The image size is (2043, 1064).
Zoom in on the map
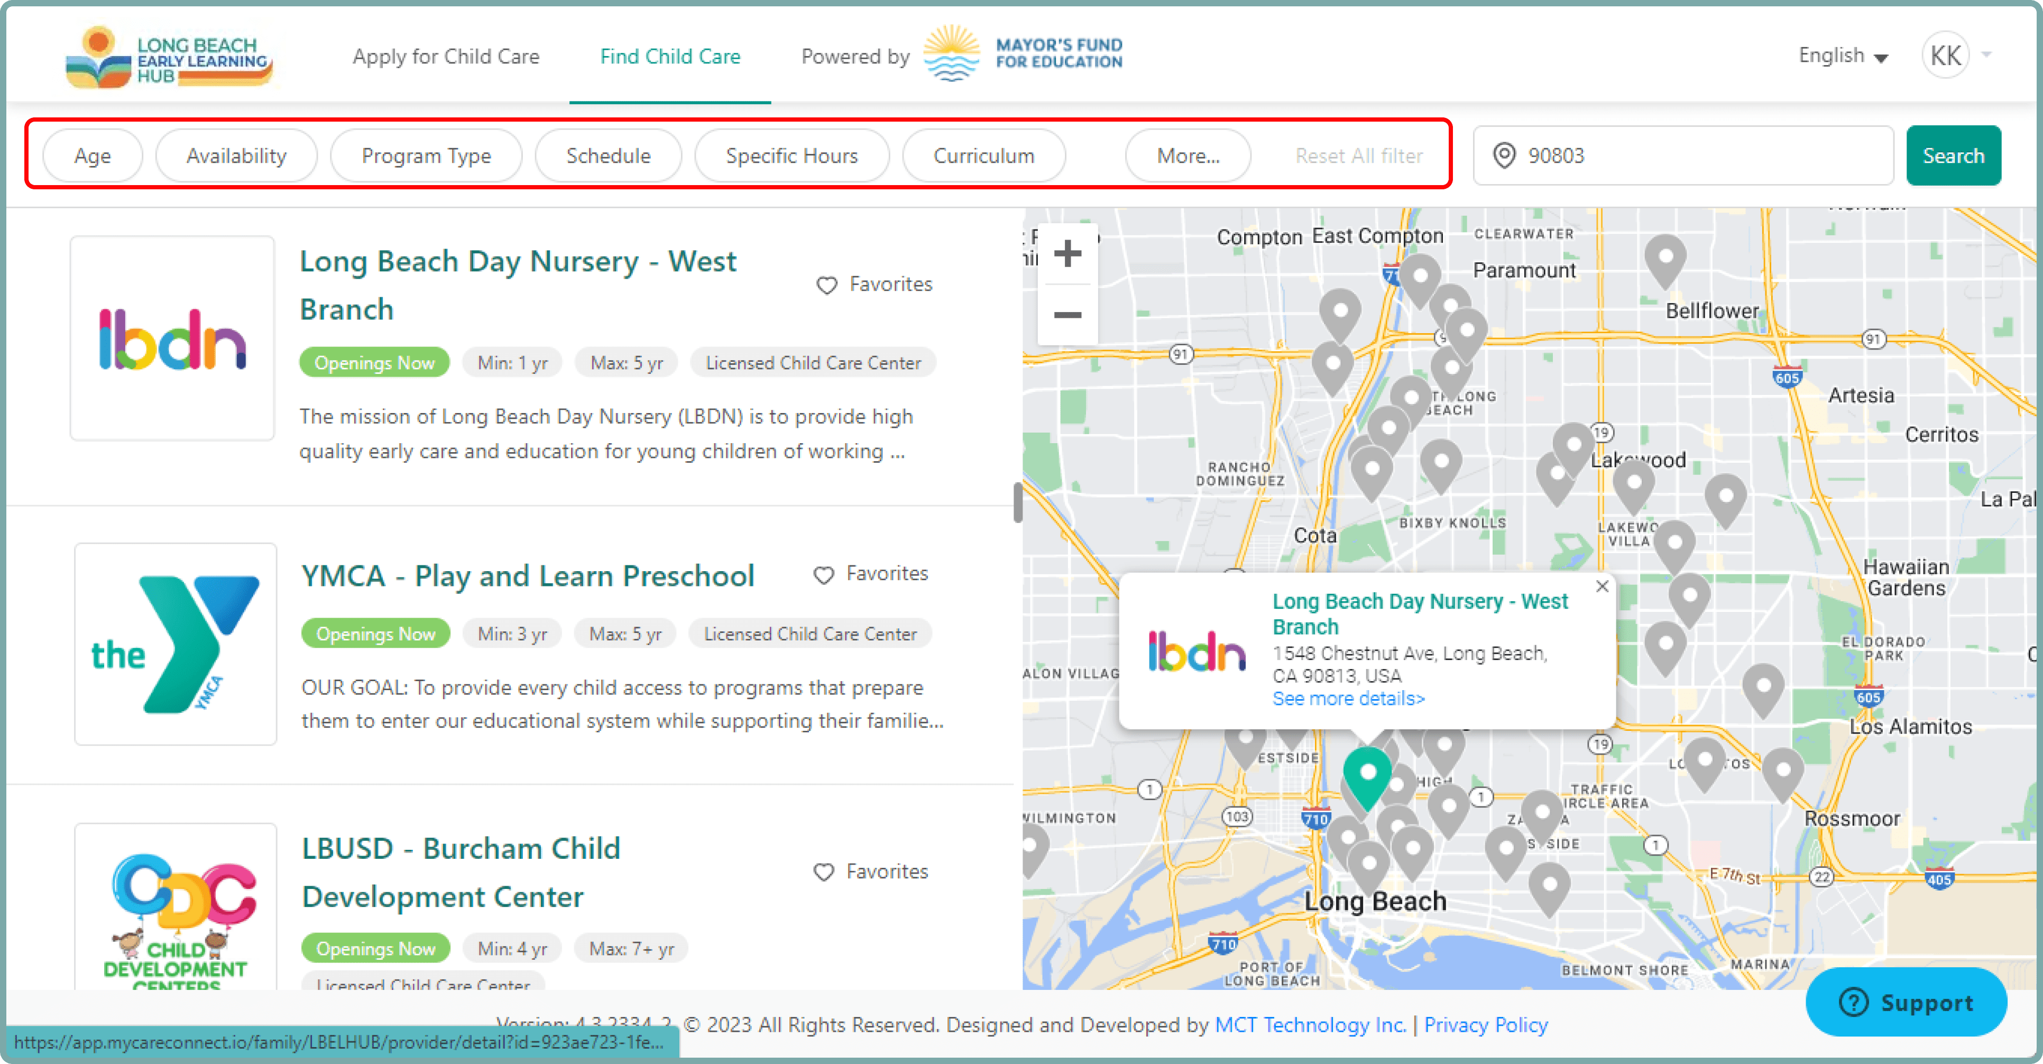click(1067, 253)
